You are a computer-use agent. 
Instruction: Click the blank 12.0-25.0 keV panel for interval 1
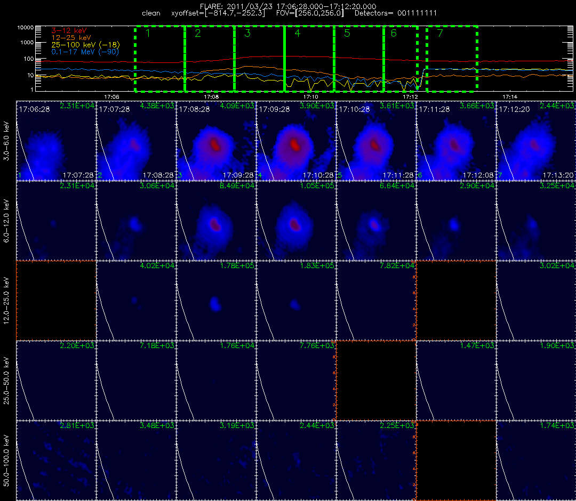[56, 301]
